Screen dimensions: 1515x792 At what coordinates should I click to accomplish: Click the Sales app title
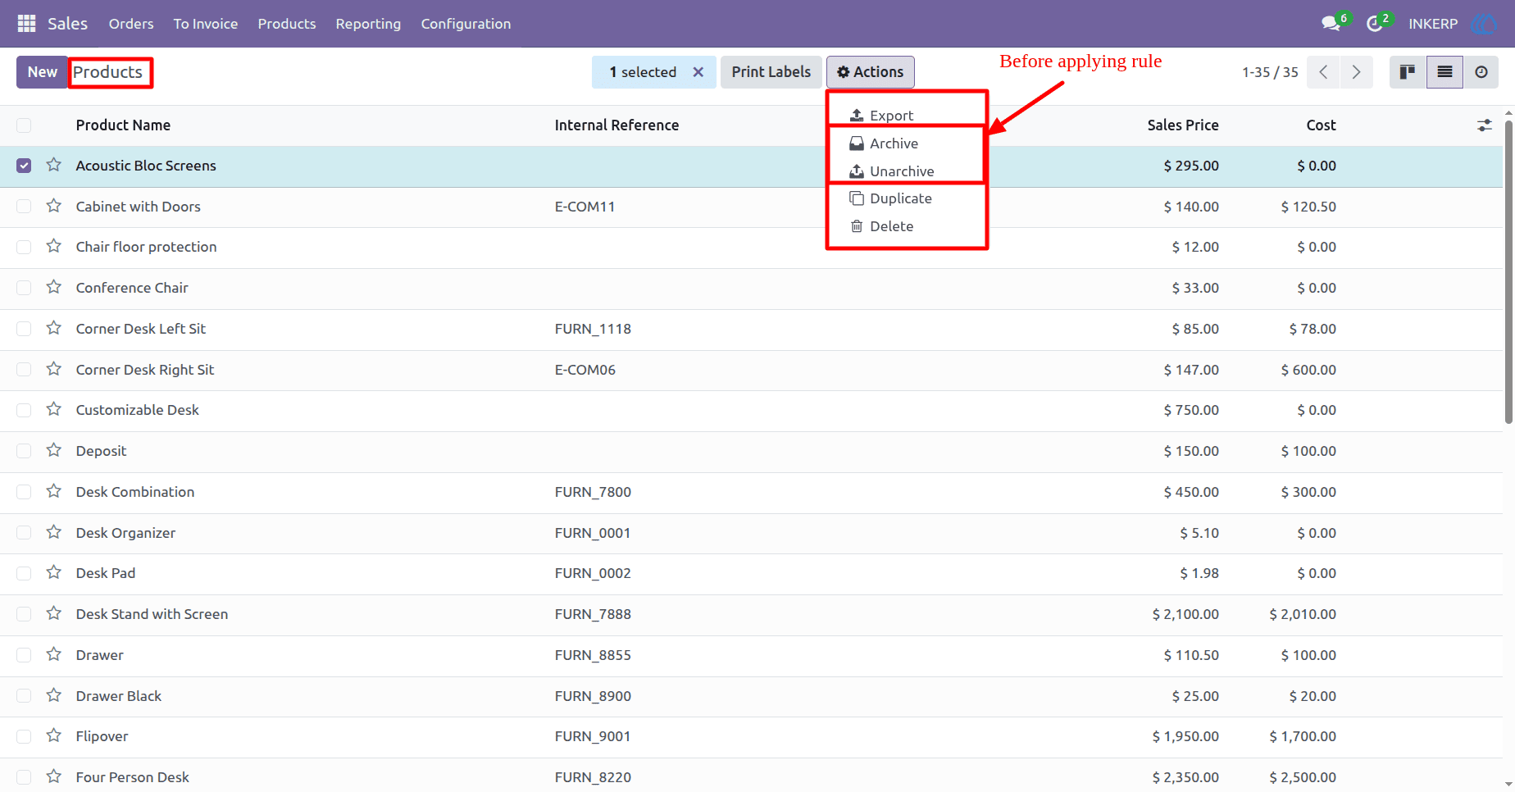point(67,24)
